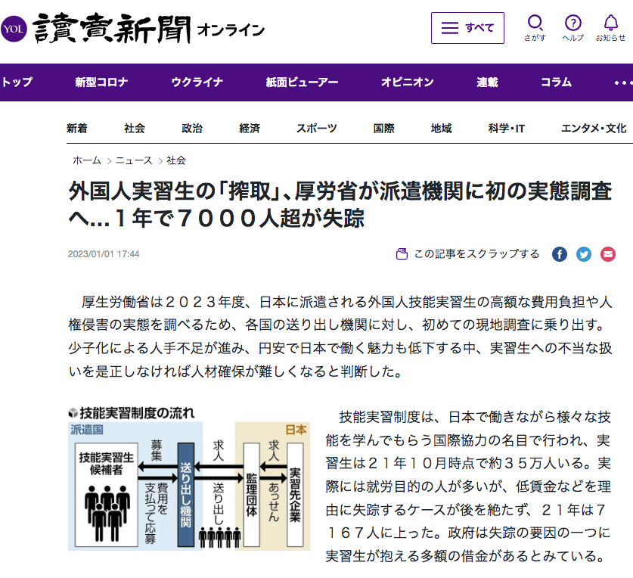Select 新型コロナ navigation item
The height and width of the screenshot is (578, 633).
pyautogui.click(x=101, y=82)
